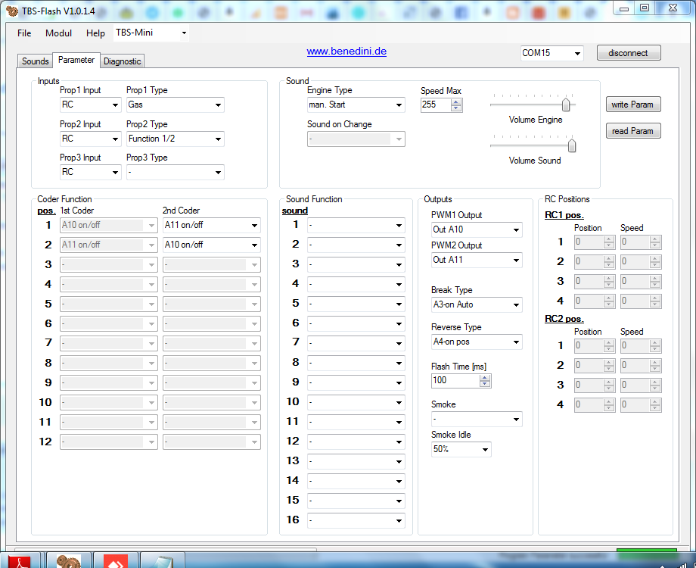
Task: Open the notepad icon in the taskbar
Action: point(163,561)
